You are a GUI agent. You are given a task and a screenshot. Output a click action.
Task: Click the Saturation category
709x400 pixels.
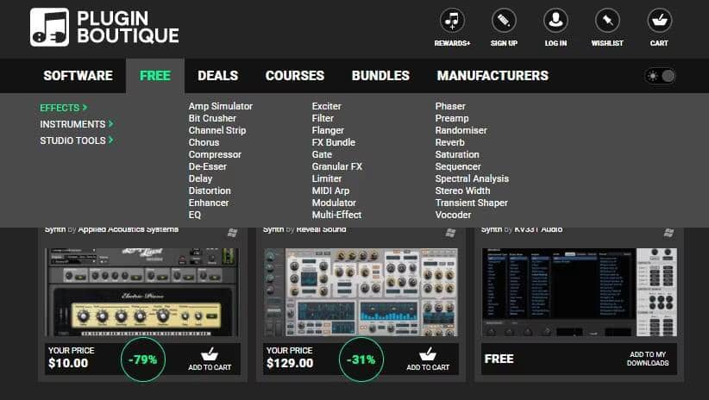click(x=457, y=154)
